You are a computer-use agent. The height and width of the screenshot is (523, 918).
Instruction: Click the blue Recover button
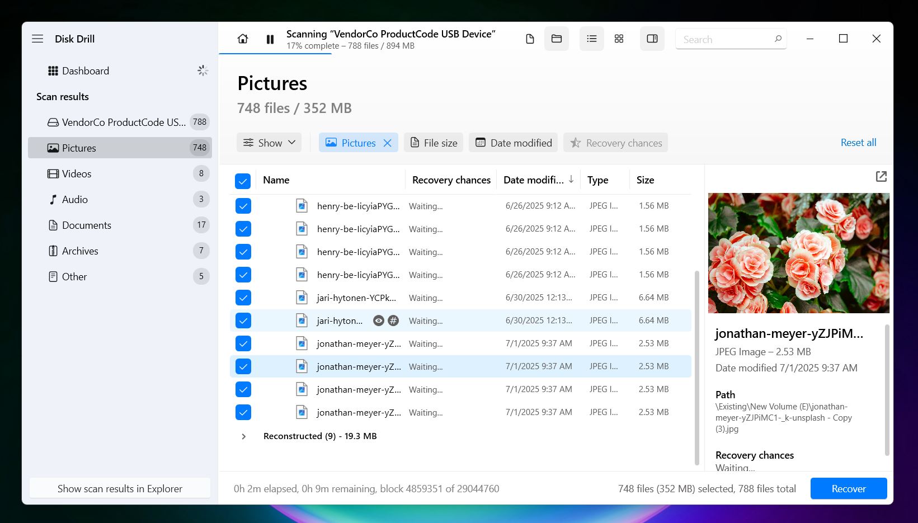click(849, 488)
